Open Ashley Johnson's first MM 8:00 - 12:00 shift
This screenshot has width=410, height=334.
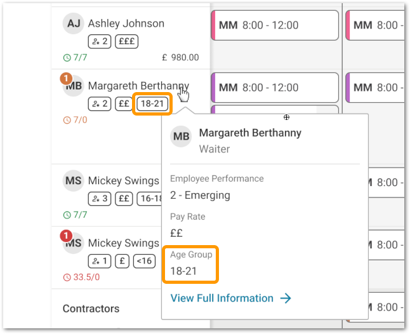[274, 25]
